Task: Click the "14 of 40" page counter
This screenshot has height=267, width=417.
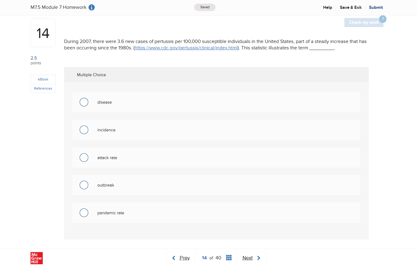Action: point(212,258)
